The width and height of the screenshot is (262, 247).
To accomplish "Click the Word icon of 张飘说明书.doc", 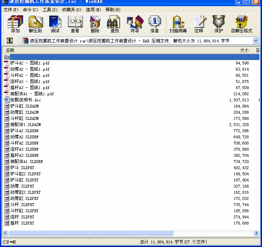I will point(7,100).
